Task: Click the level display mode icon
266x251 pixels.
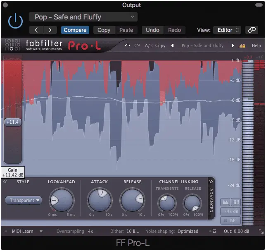Action: click(225, 202)
